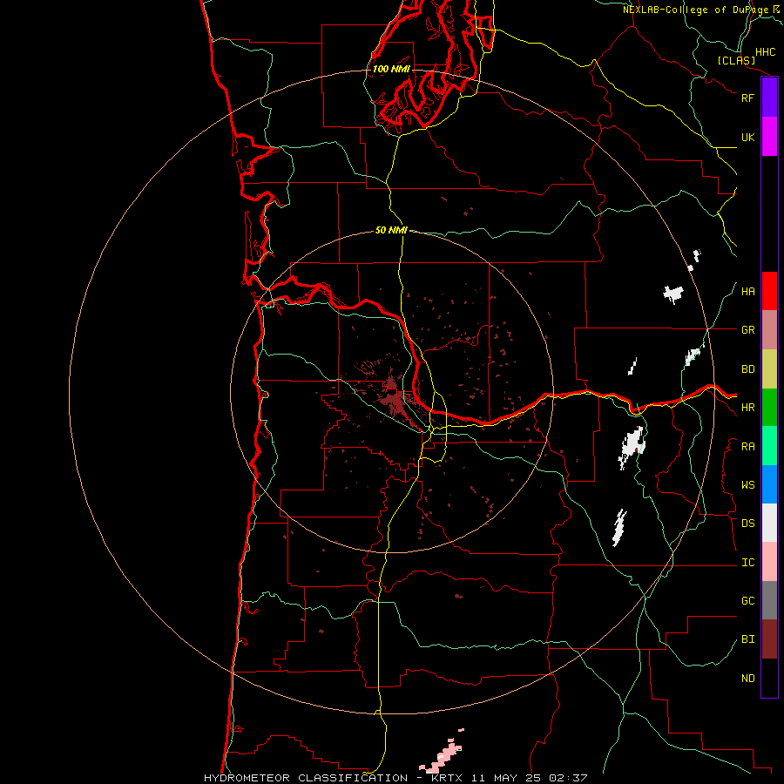The width and height of the screenshot is (784, 784).
Task: Click the ND legend label
Action: (x=747, y=679)
